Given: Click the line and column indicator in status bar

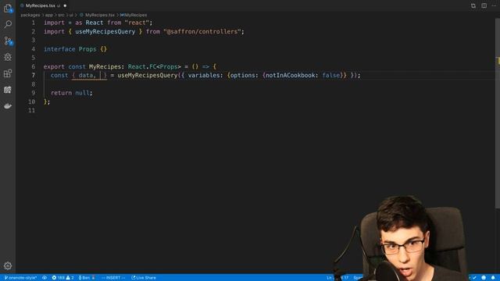Looking at the screenshot, I should point(337,278).
